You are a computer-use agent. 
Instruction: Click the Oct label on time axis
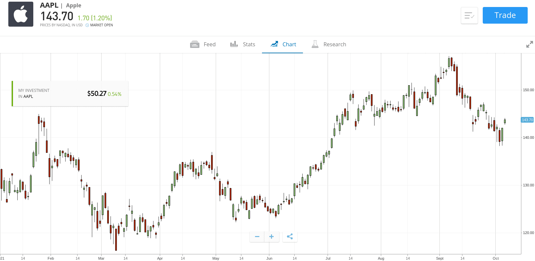click(496, 258)
